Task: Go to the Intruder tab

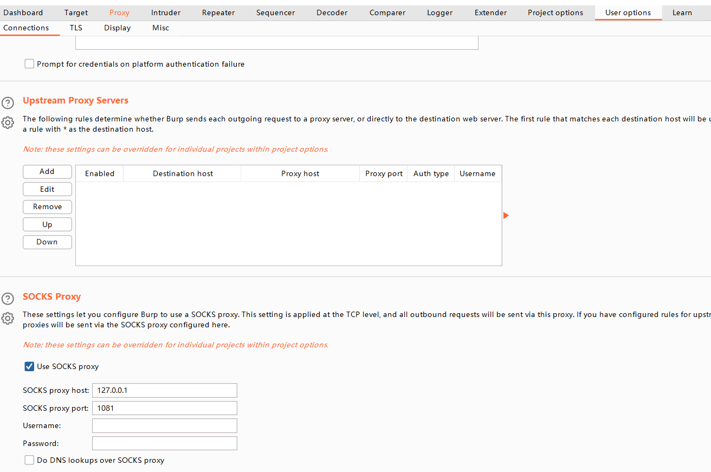Action: 166,12
